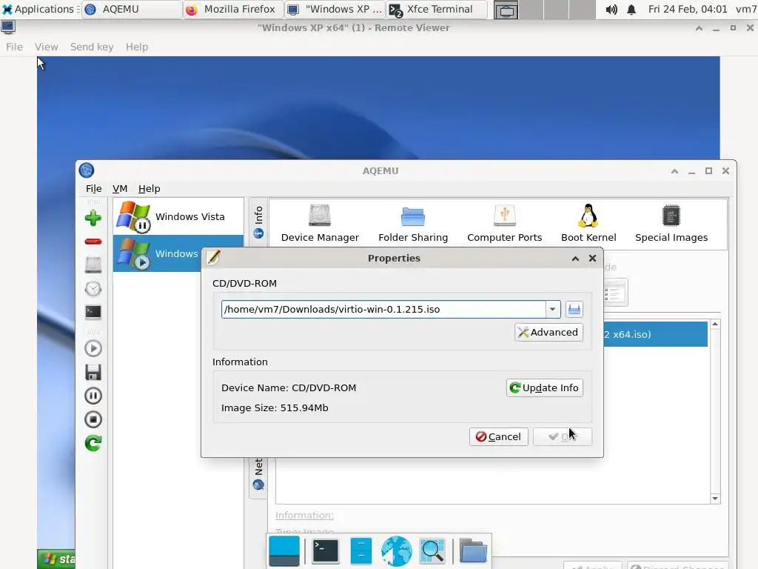Start the VM with the play icon

[x=93, y=348]
